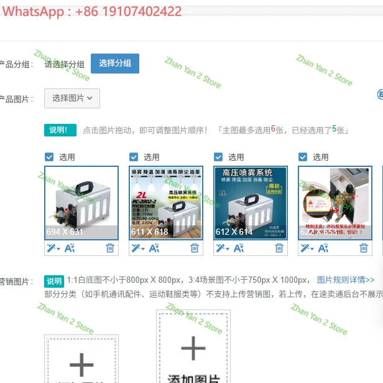The height and width of the screenshot is (383, 383).
Task: Uncheck 选用 for the first image
Action: (x=49, y=157)
